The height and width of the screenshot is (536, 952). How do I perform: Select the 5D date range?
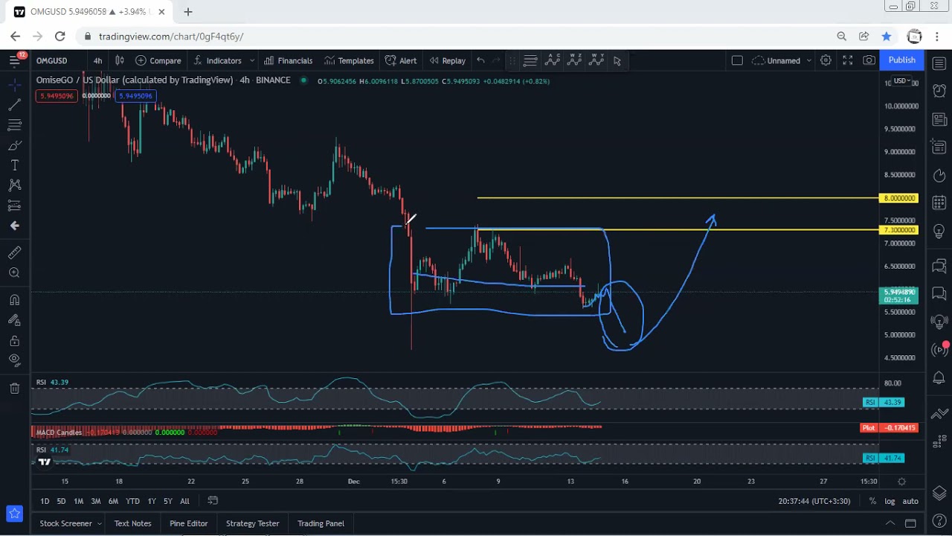[x=61, y=501]
